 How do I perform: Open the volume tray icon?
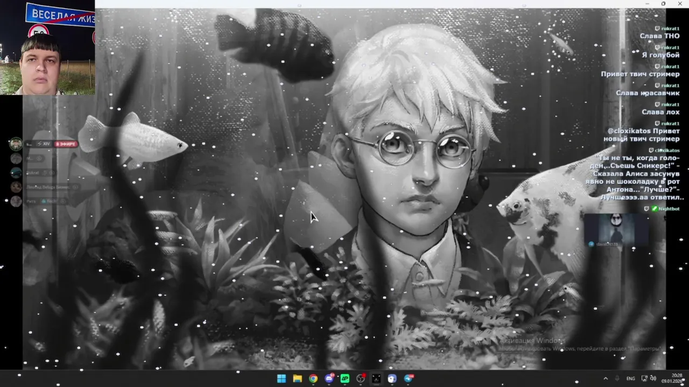653,378
